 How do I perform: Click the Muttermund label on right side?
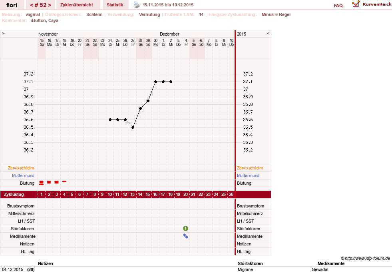[248, 175]
